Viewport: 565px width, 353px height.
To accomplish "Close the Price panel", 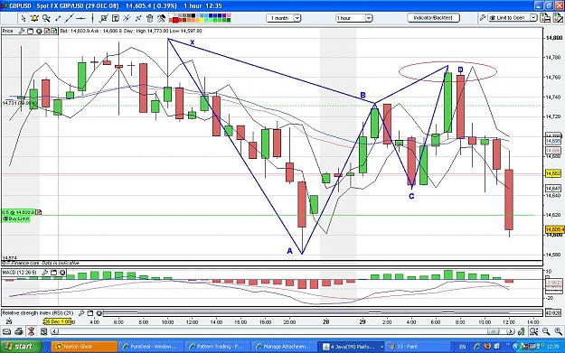I will (39, 32).
